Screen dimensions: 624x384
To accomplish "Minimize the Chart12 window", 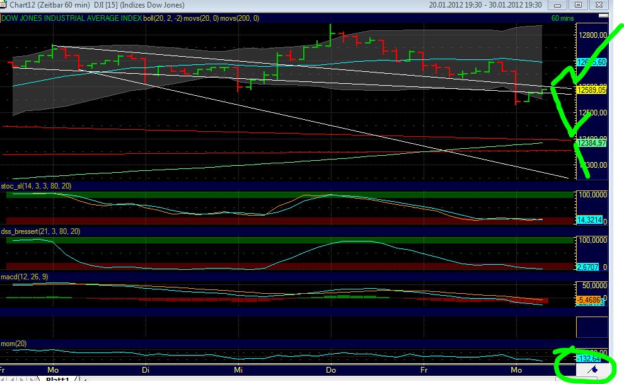I will pyautogui.click(x=558, y=5).
